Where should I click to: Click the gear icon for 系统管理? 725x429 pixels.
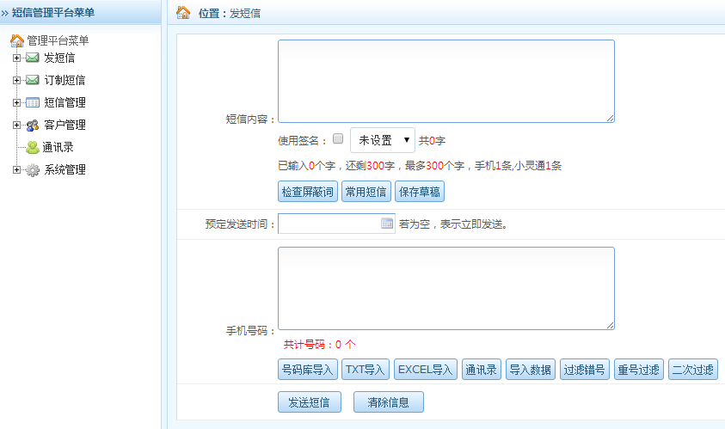coord(33,170)
